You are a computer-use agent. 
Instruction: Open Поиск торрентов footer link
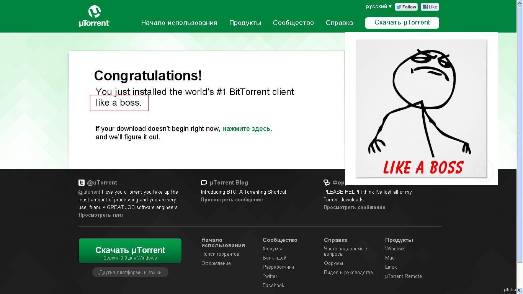(x=220, y=254)
